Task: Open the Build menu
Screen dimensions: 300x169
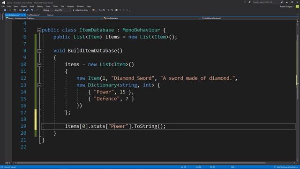Action: click(x=32, y=6)
